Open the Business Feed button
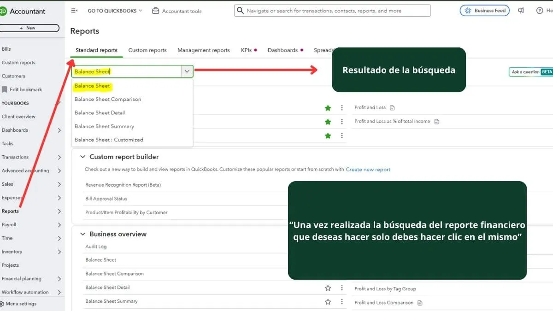553x311 pixels. coord(484,11)
